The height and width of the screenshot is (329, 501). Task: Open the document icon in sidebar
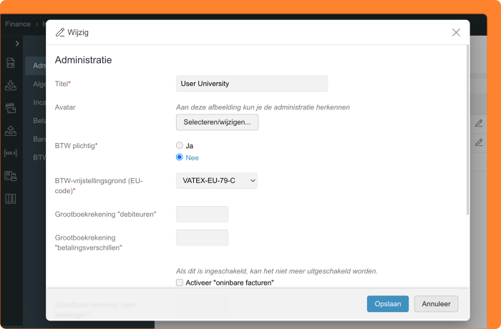click(x=11, y=63)
